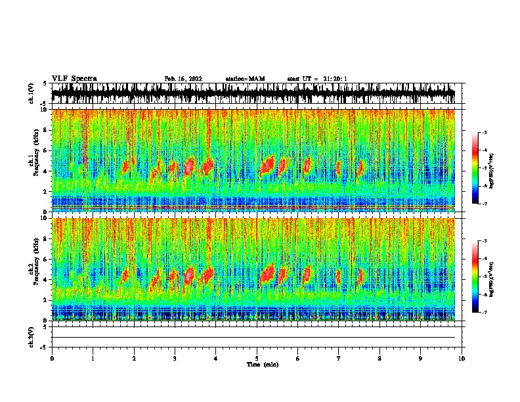This screenshot has height=402, width=520.
Task: Click the "-7" label on ch.1 color bar
Action: click(x=484, y=204)
